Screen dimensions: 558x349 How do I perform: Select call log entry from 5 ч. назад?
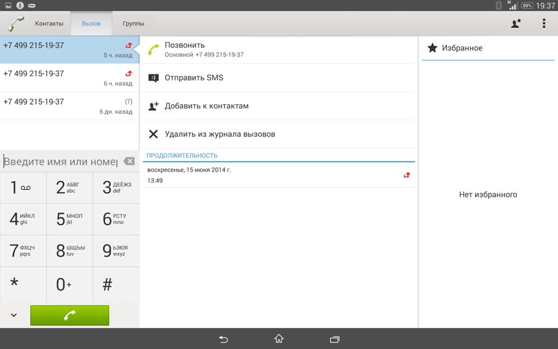coord(69,50)
